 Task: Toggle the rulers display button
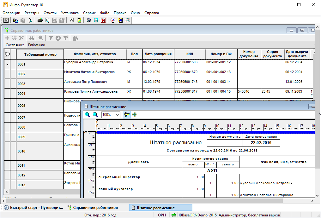pos(127,114)
